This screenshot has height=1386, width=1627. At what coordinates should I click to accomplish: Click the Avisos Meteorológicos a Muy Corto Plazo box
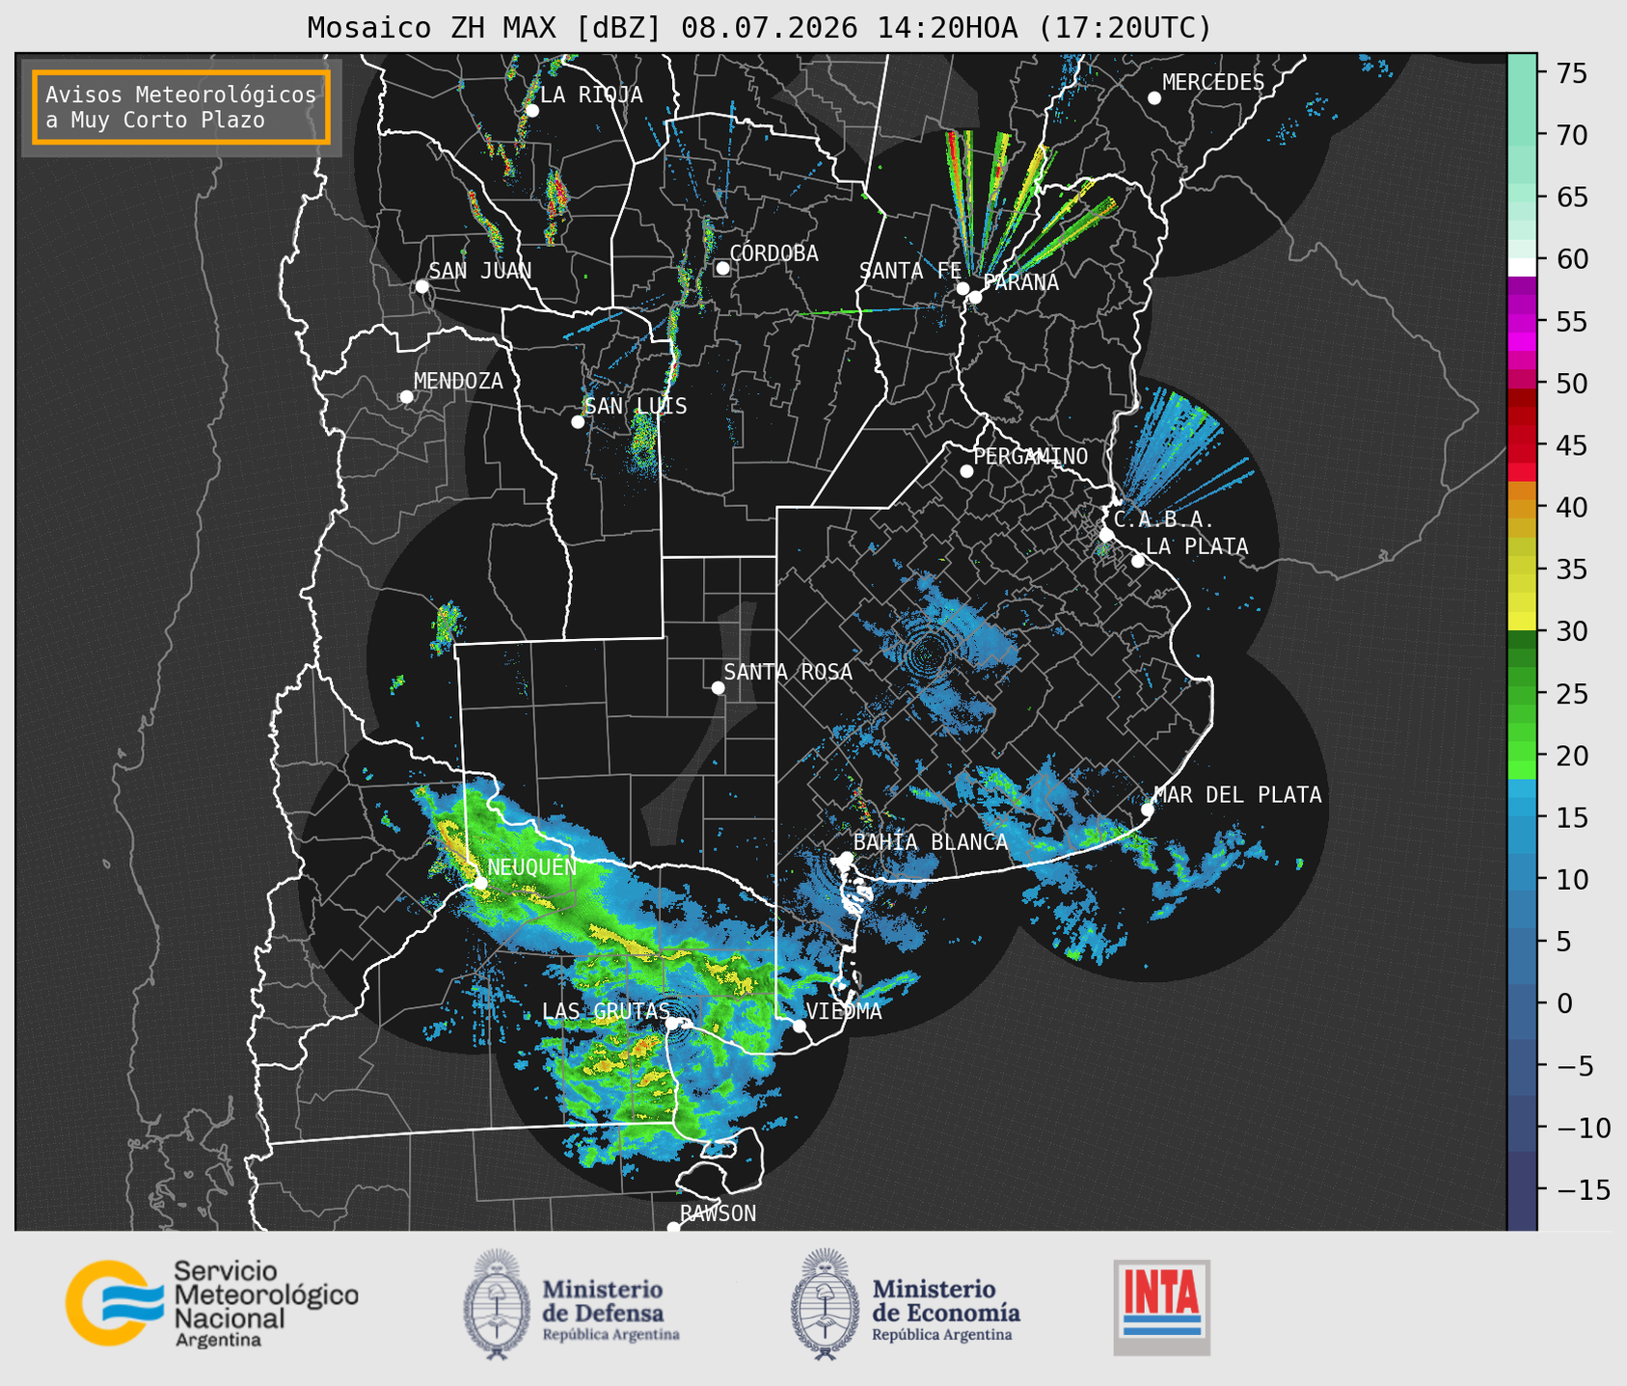[x=181, y=107]
